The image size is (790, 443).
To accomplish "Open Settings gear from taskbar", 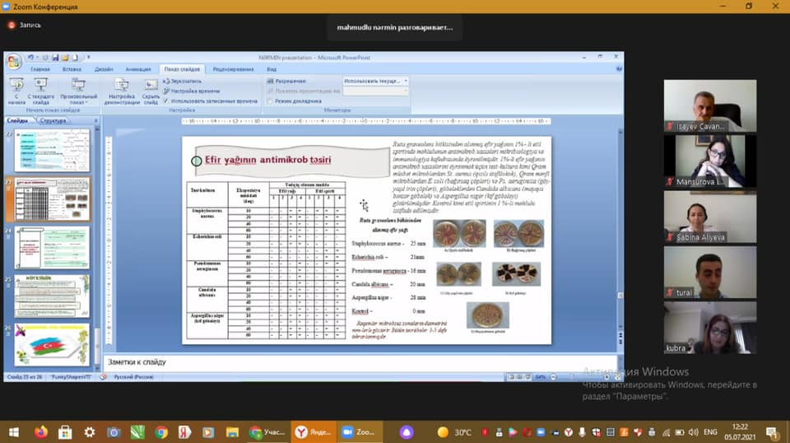I will point(89,432).
